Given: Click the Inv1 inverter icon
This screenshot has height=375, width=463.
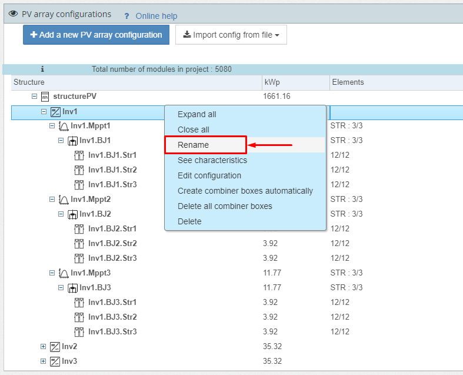Looking at the screenshot, I should pyautogui.click(x=55, y=112).
